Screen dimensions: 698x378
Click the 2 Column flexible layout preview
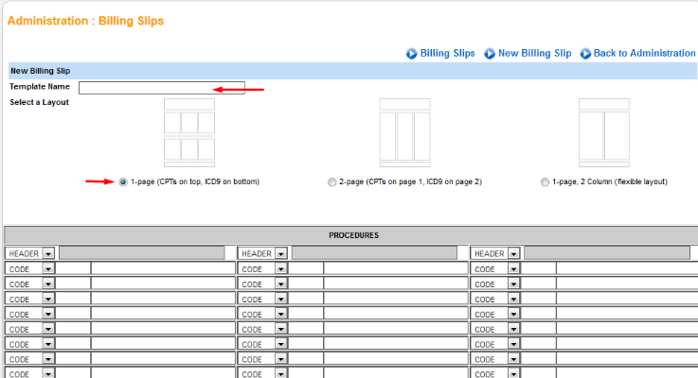pos(603,132)
